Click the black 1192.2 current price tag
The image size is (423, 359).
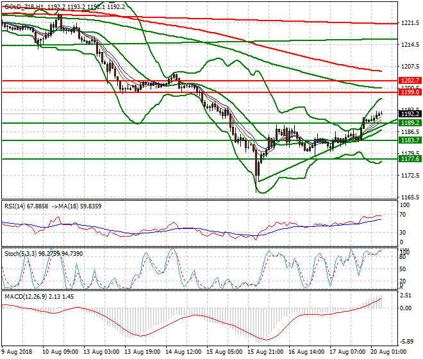(x=409, y=113)
